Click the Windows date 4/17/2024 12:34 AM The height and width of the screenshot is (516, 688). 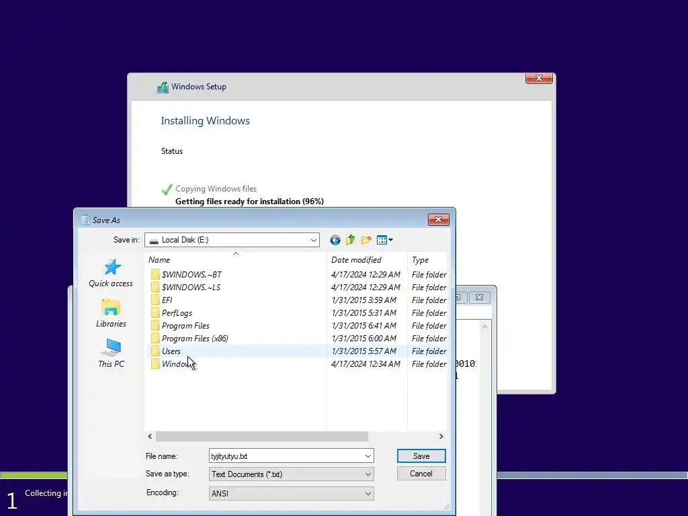365,363
